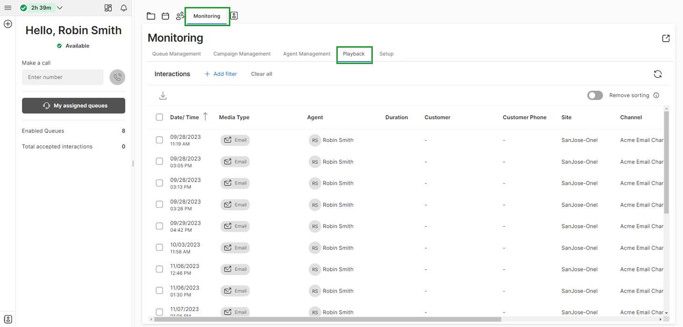Viewport: 683px width, 327px height.
Task: Check the 11/06/2023 12:46 PM row
Action: (x=159, y=269)
